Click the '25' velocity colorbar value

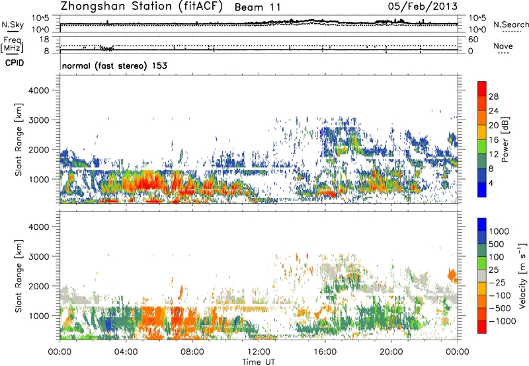(493, 270)
